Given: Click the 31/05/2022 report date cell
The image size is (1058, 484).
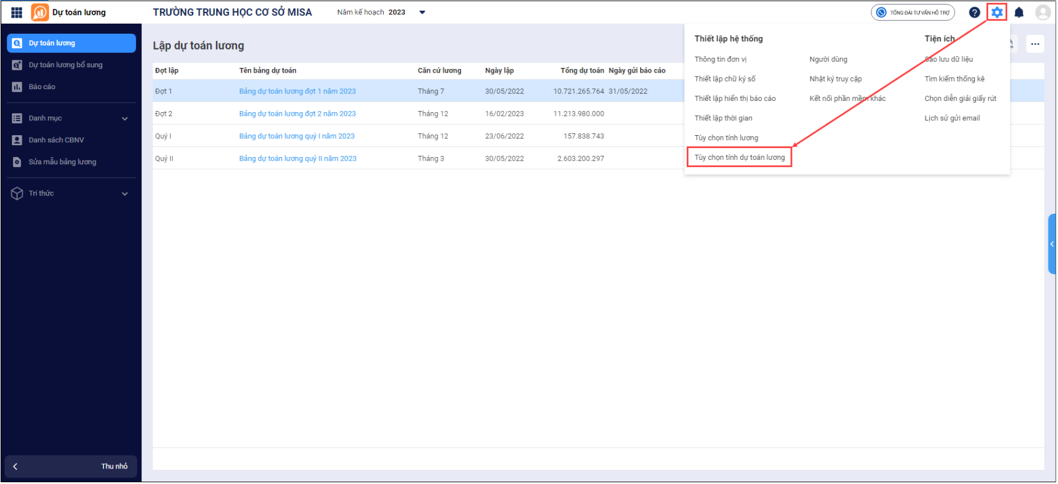Looking at the screenshot, I should pos(628,91).
